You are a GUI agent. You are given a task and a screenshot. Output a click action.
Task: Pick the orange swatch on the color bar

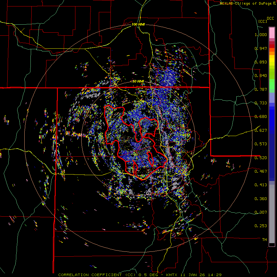click(272, 53)
